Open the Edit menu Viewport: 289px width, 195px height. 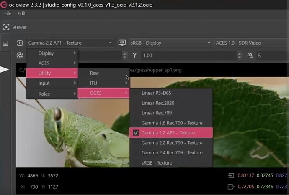click(x=21, y=14)
